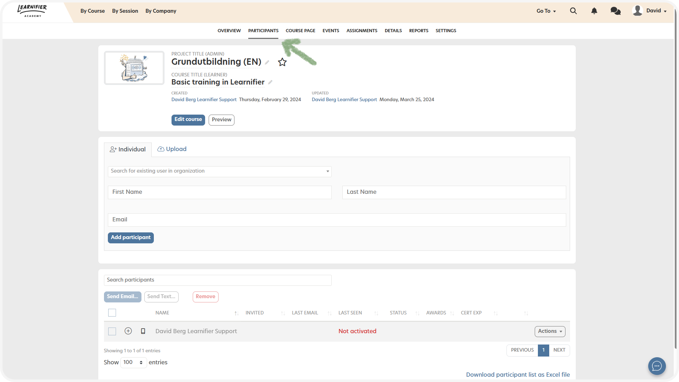This screenshot has height=382, width=679.
Task: Sort by Last Email column arrows
Action: coord(330,313)
